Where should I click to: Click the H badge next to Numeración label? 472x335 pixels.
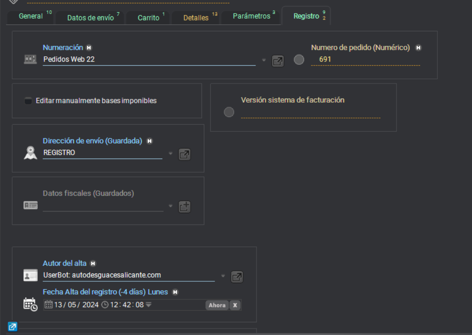[x=89, y=47]
